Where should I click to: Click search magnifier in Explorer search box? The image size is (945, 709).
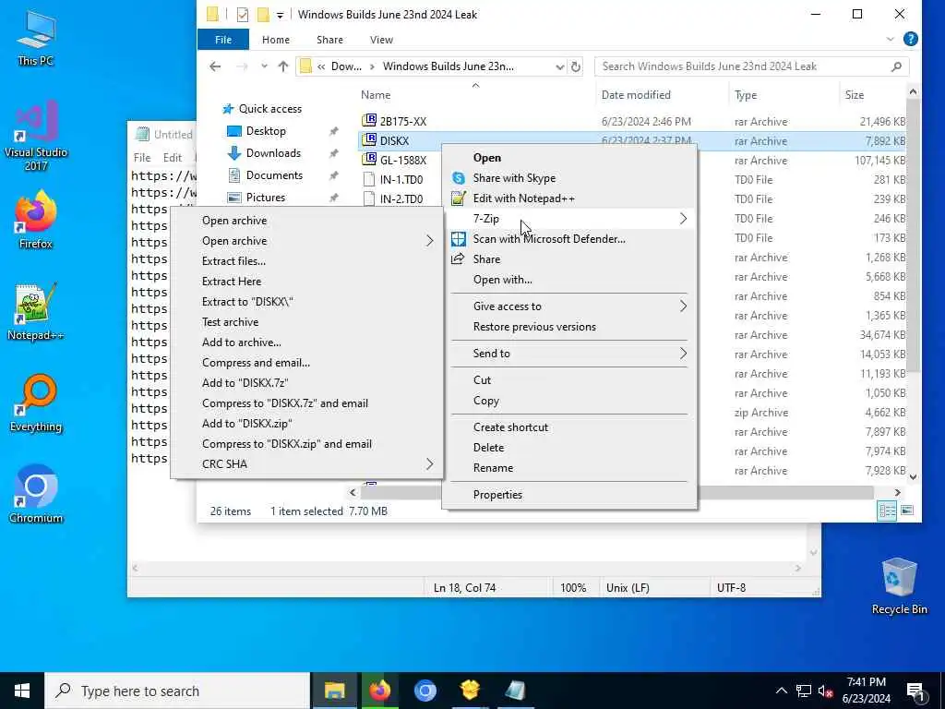click(x=896, y=66)
